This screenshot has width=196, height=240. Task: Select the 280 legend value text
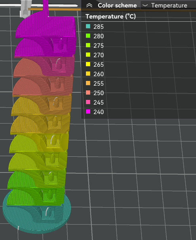pos(99,36)
